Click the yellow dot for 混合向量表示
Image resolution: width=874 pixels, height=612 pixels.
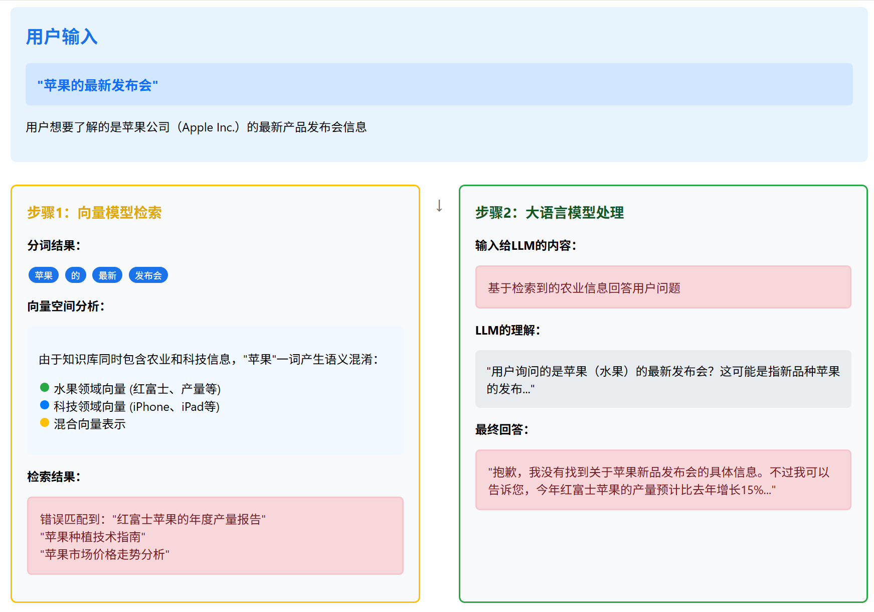pyautogui.click(x=45, y=422)
